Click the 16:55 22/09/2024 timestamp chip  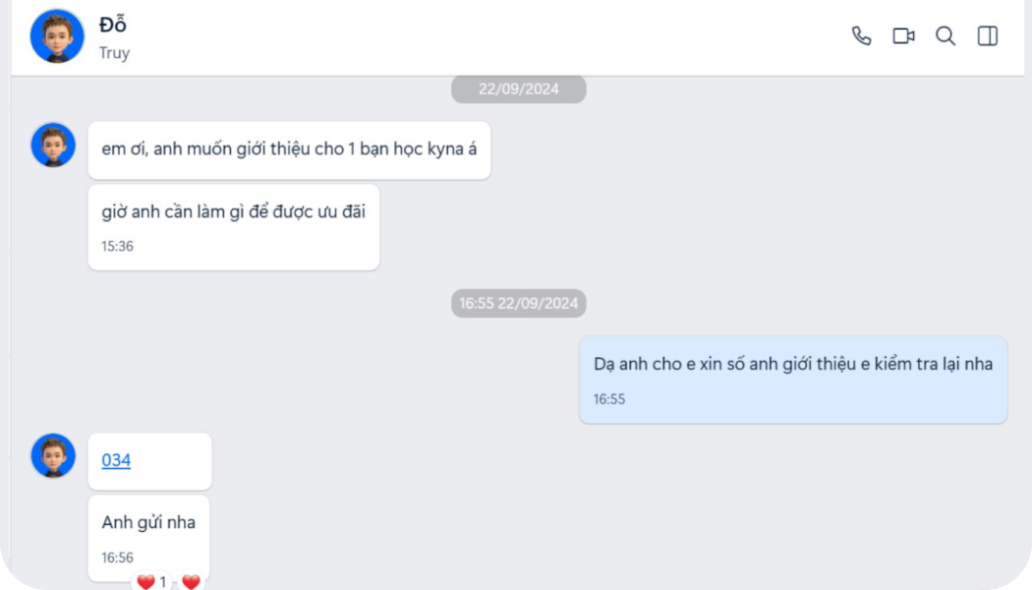click(517, 304)
